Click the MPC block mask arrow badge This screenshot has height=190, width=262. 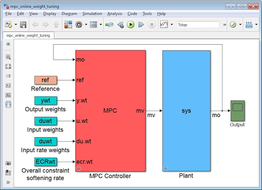[79, 168]
